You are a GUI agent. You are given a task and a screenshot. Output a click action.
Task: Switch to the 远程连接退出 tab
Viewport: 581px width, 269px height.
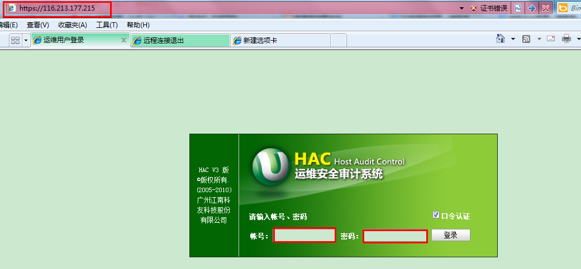click(x=180, y=40)
